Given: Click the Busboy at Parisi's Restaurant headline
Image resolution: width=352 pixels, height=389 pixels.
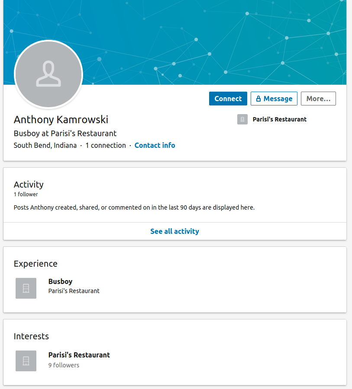Looking at the screenshot, I should (x=65, y=134).
